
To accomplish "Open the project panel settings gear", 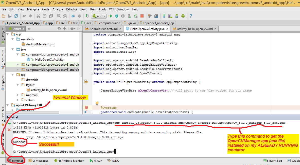I will pos(72,29).
